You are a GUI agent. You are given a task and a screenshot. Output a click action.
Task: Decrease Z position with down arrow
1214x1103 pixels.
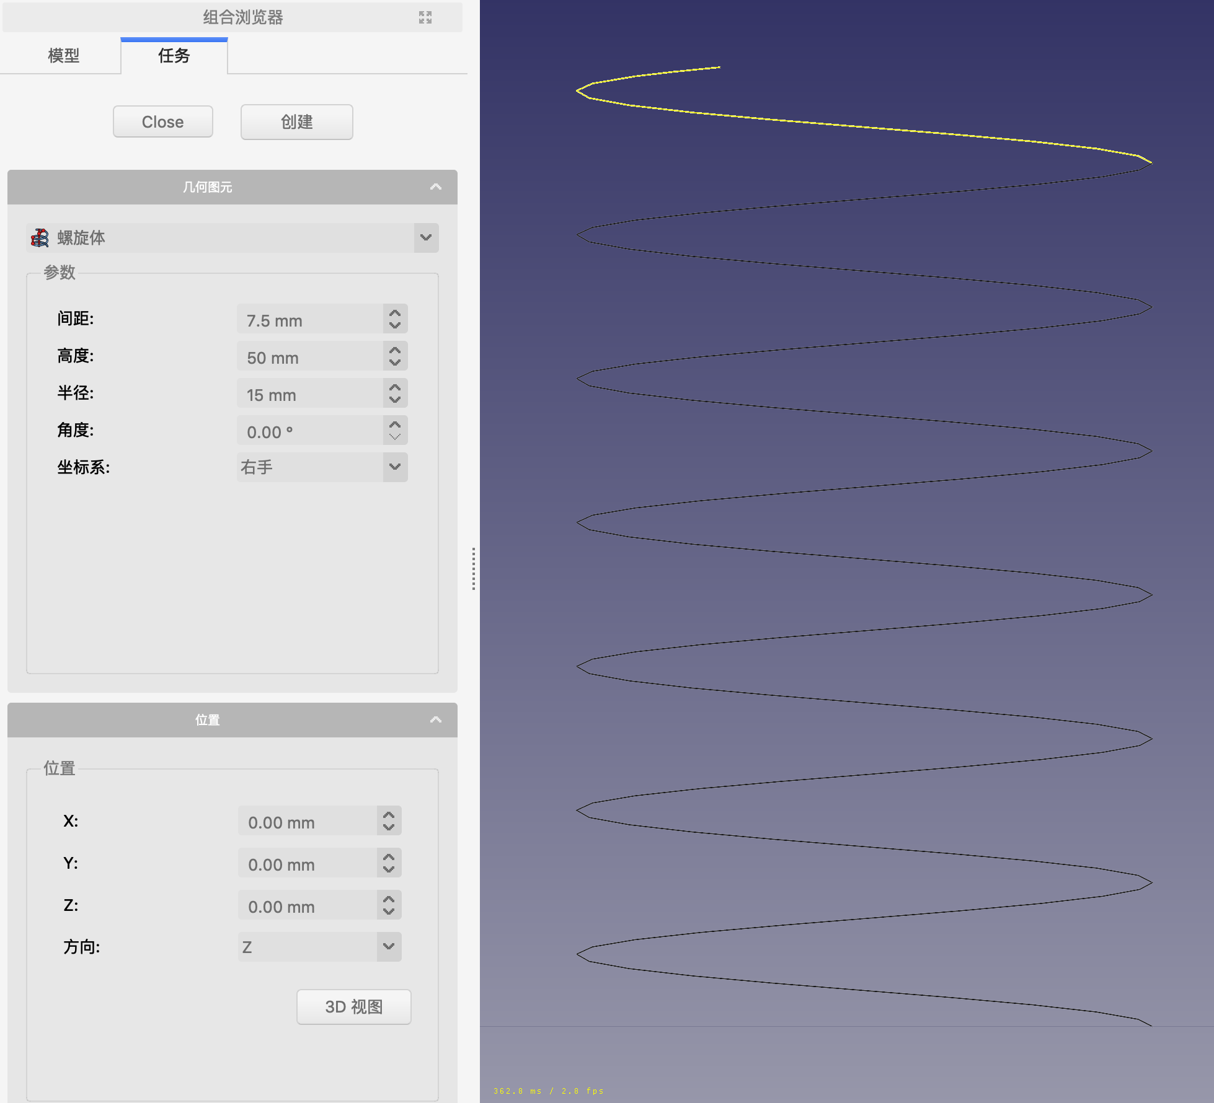[x=389, y=912]
